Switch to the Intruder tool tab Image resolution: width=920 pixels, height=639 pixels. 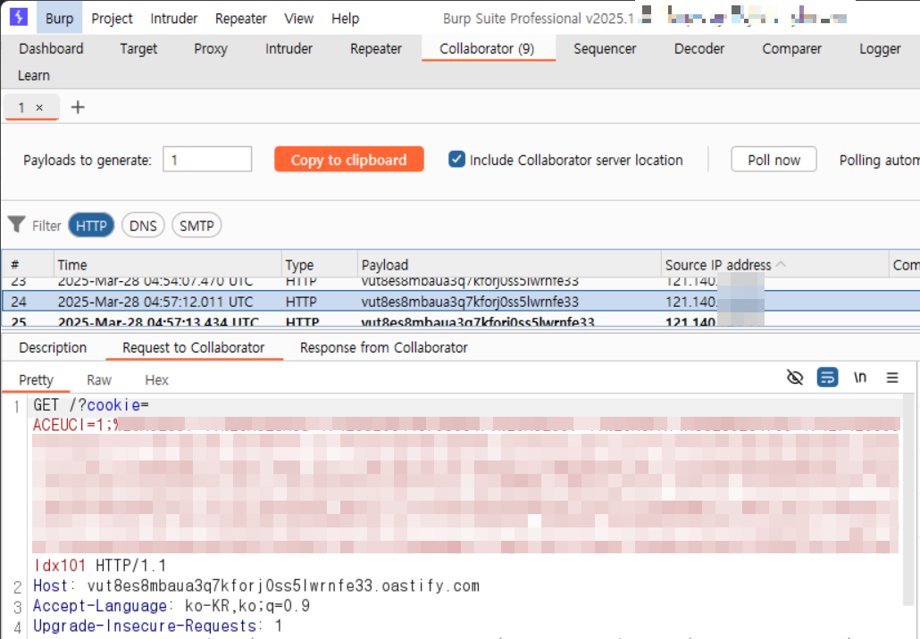coord(289,49)
